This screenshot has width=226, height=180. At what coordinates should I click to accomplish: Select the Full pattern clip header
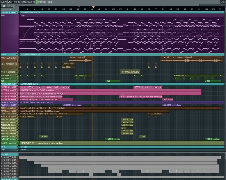coord(122,15)
